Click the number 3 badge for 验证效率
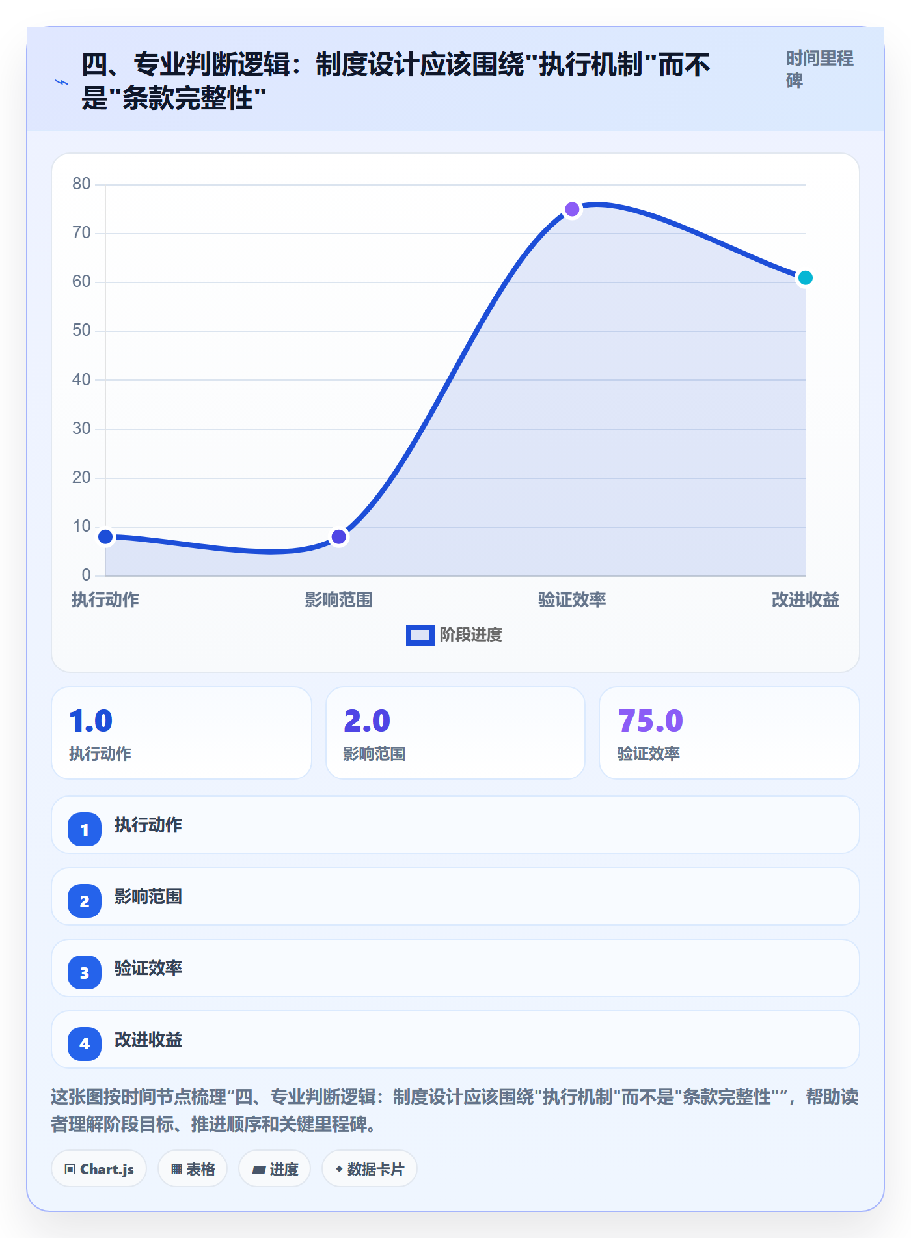 [x=85, y=972]
